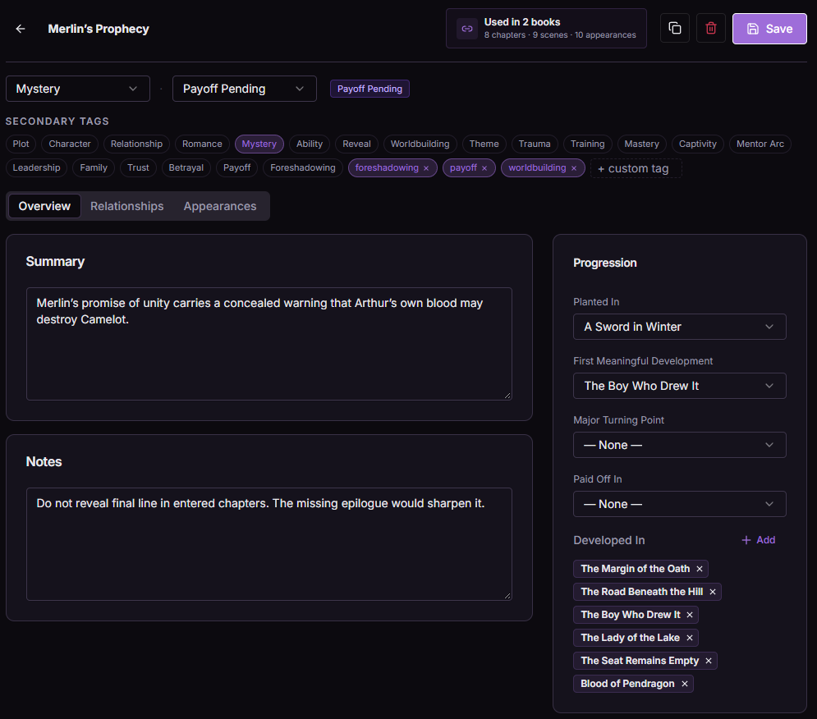This screenshot has height=719, width=817.
Task: Add a Developed In chapter
Action: pos(758,540)
